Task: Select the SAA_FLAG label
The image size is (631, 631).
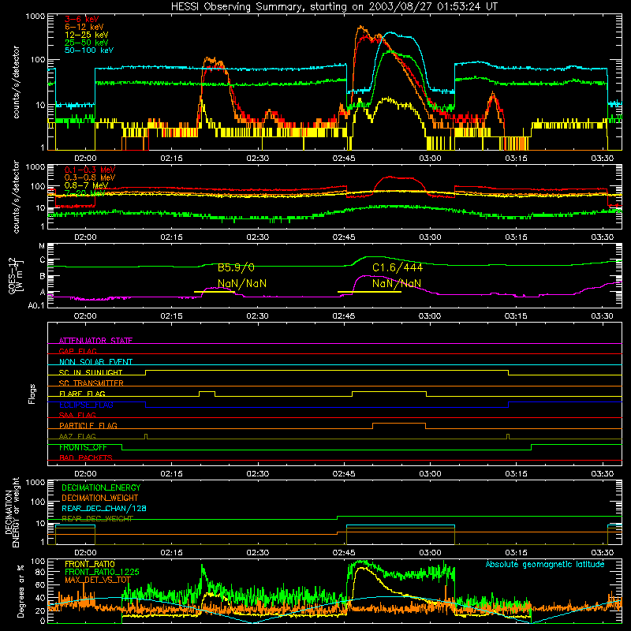Action: [77, 415]
